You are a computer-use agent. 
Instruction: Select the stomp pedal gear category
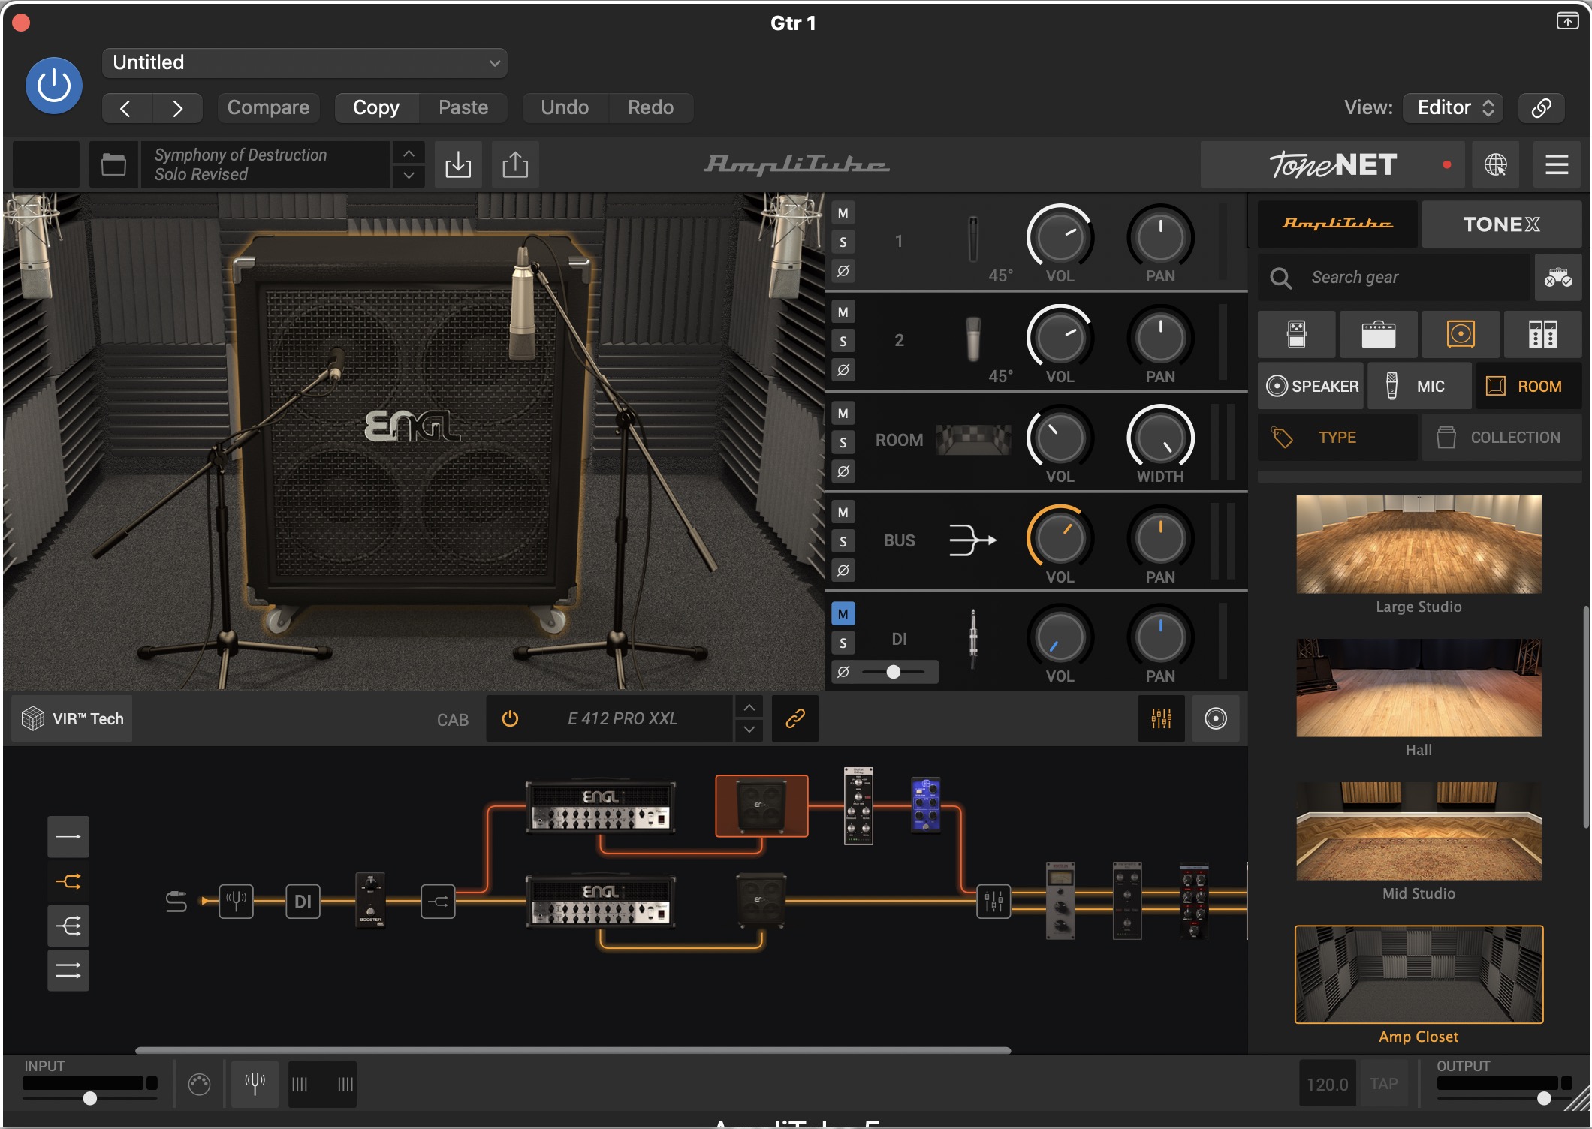[x=1296, y=334]
